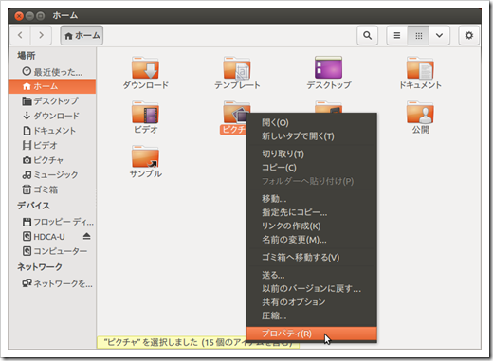Open the gear settings menu
The width and height of the screenshot is (493, 361).
pos(469,35)
